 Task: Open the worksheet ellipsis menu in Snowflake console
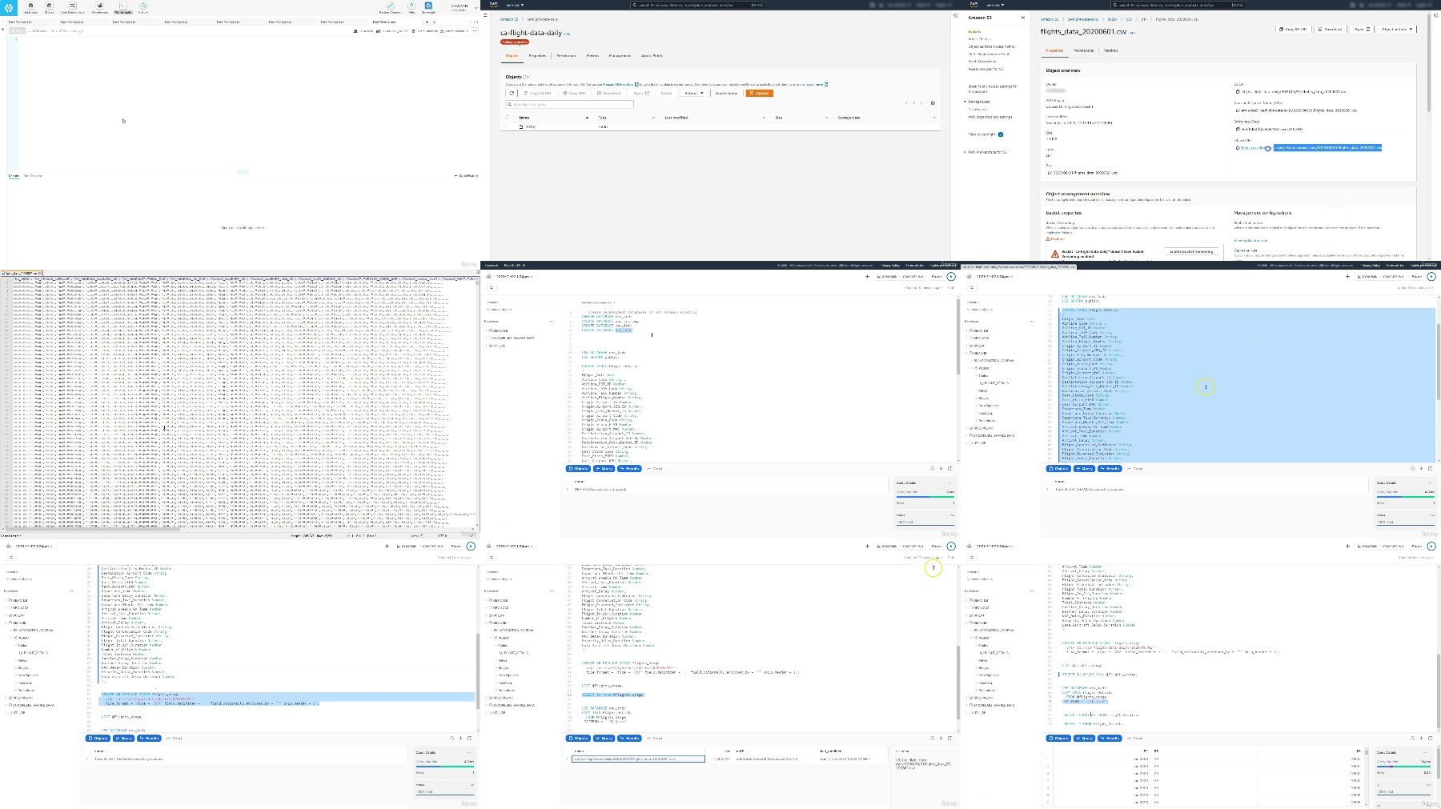pos(475,31)
